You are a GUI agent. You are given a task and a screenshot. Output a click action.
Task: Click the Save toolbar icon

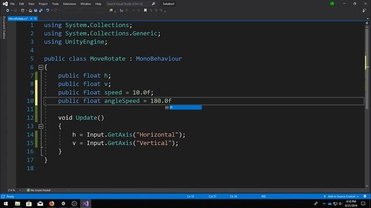[x=35, y=10]
